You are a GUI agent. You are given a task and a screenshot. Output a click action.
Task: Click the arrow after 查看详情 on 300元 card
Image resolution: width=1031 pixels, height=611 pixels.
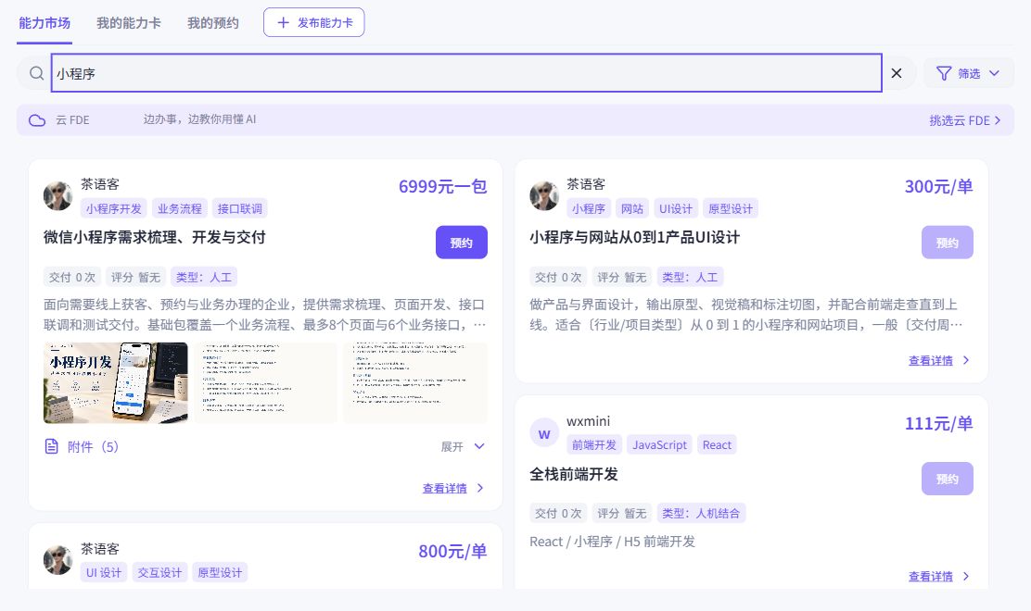click(966, 359)
